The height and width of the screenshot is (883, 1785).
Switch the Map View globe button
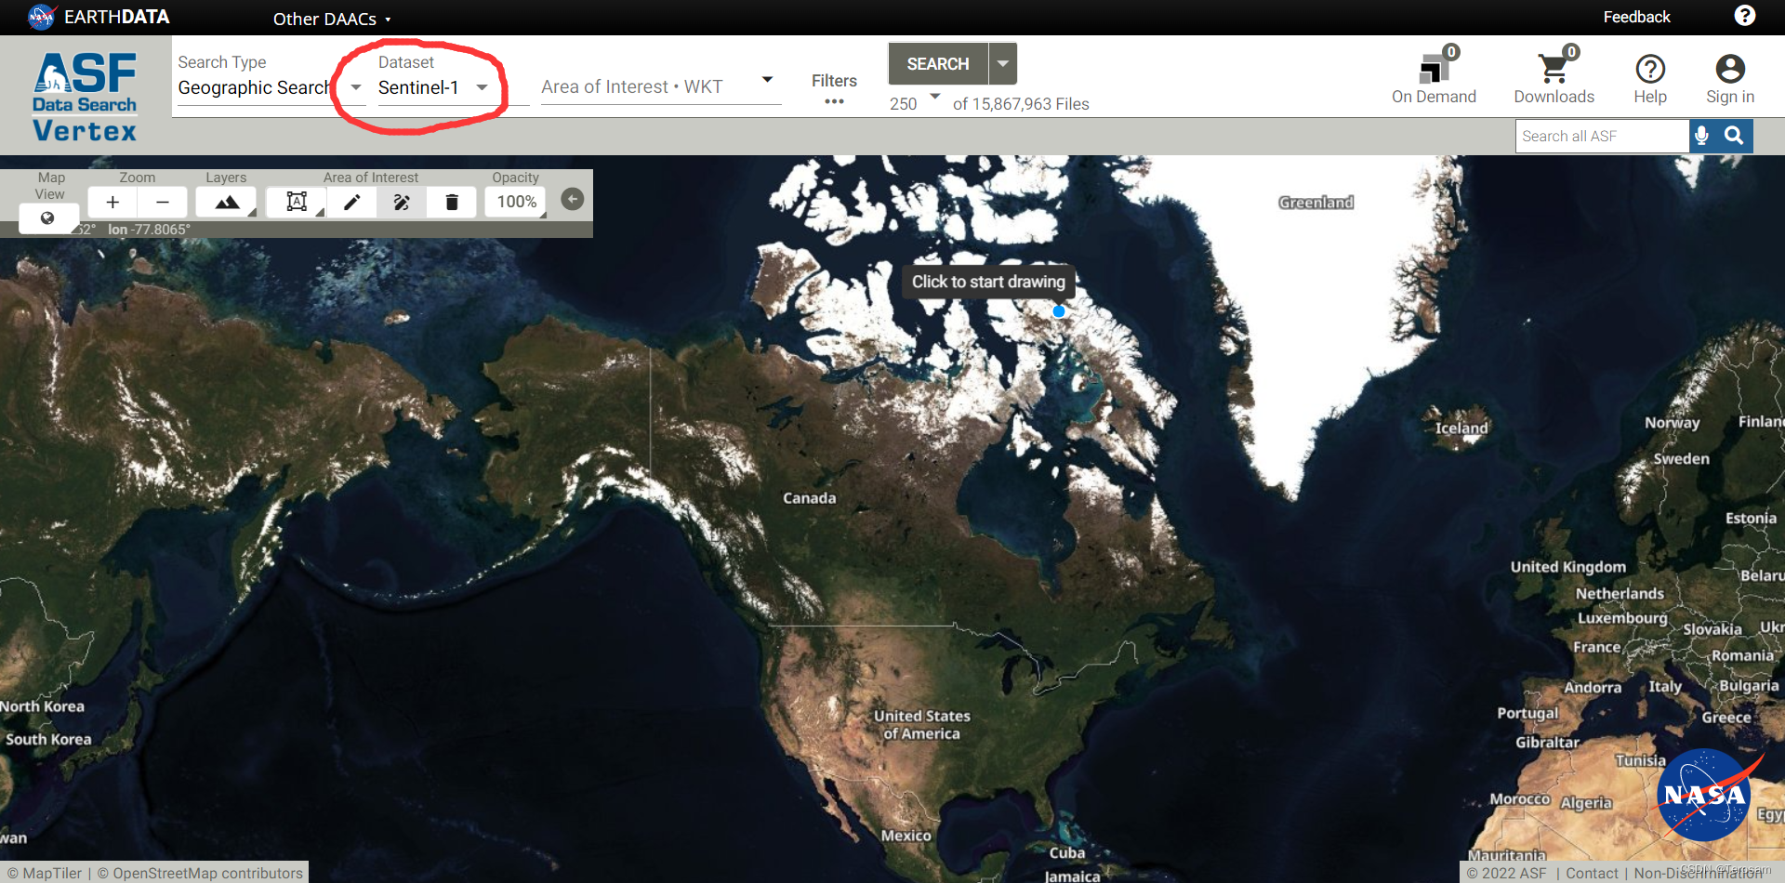coord(47,218)
